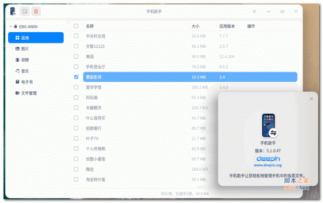Click the phone assistant icon in about dialog
323x203 pixels.
[x=270, y=126]
